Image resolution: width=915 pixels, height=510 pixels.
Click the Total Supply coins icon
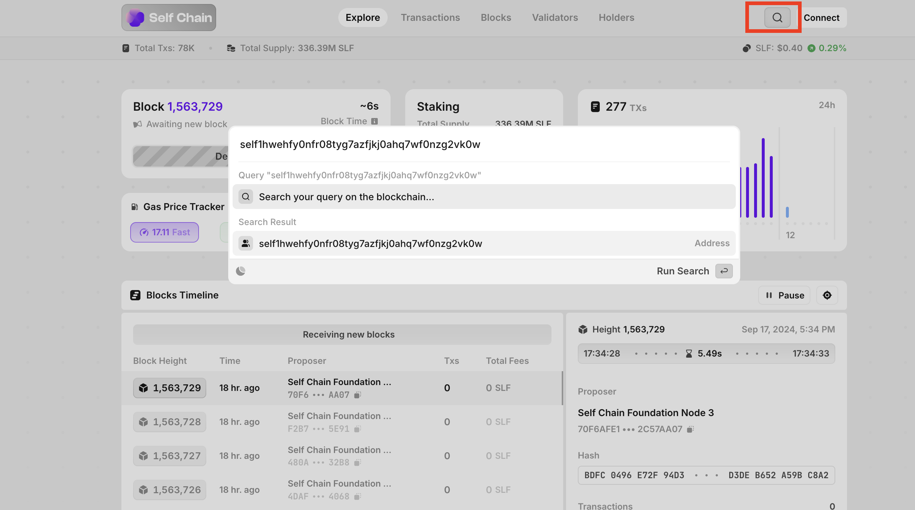pyautogui.click(x=231, y=48)
